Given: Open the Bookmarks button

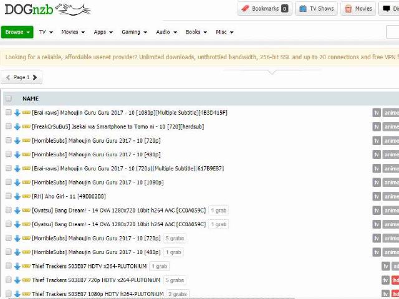Looking at the screenshot, I should coord(264,9).
